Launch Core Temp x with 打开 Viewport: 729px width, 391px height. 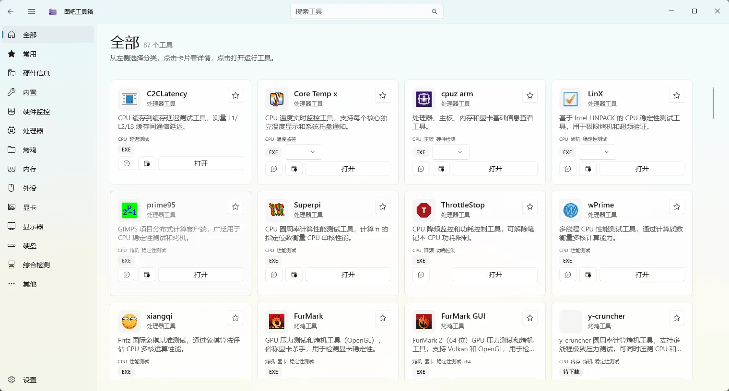pos(348,169)
